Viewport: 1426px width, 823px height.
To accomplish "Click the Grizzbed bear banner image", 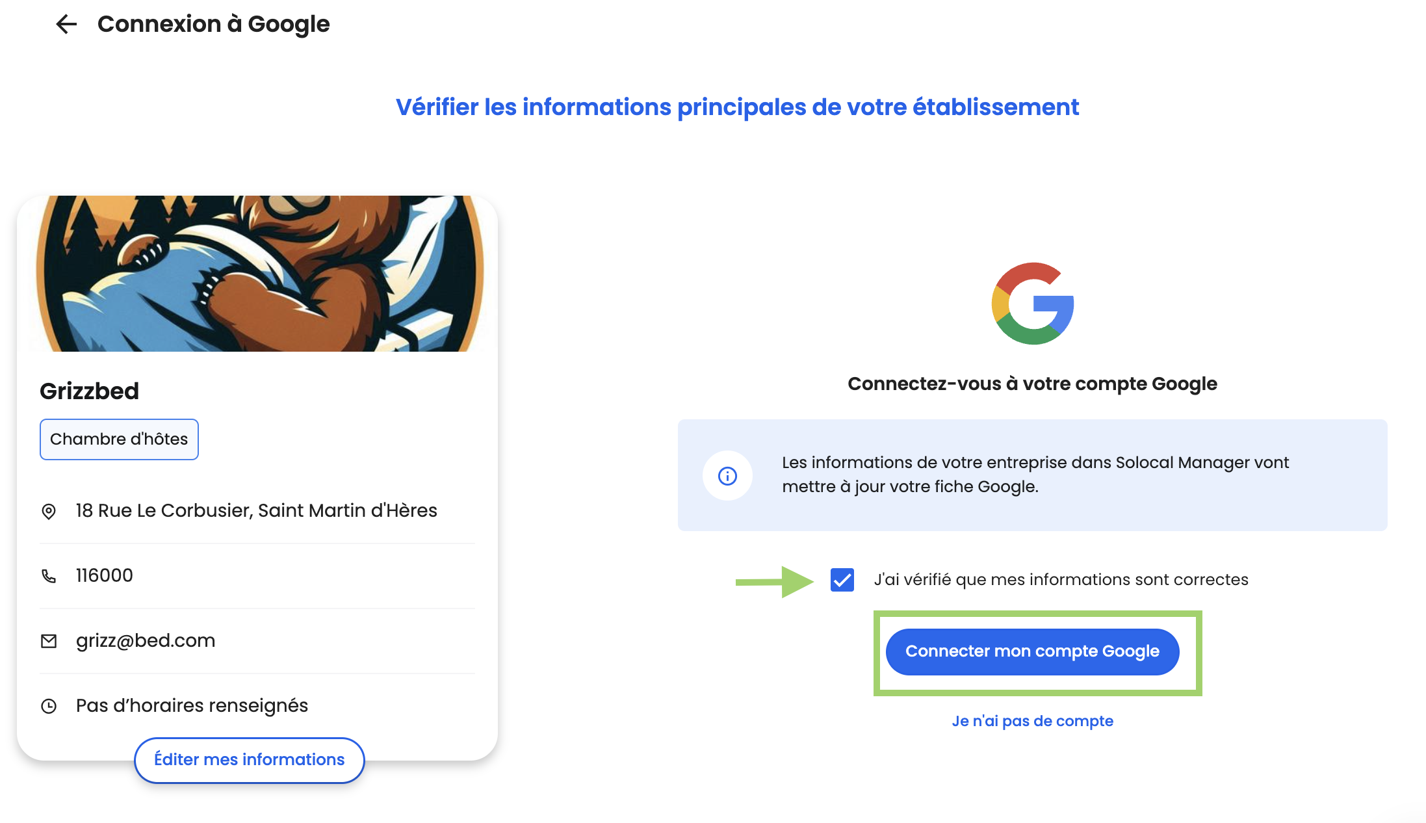I will click(258, 274).
